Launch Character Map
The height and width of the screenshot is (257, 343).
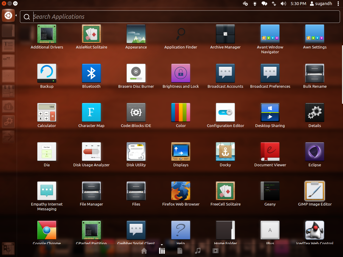tap(91, 112)
